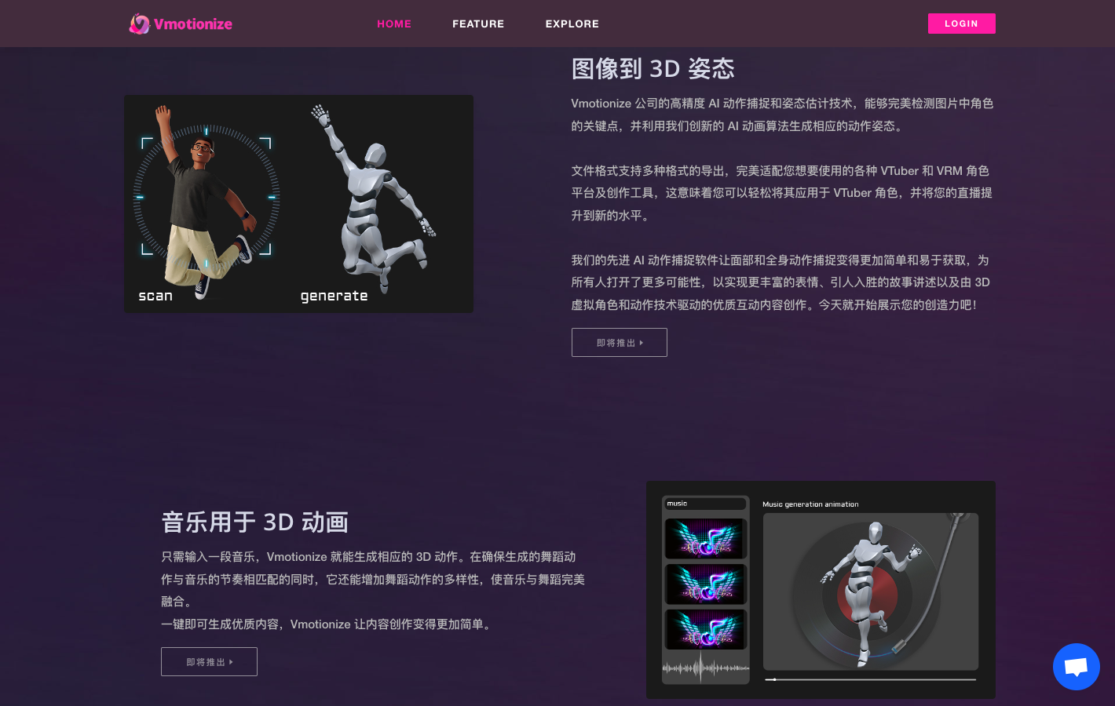Click the audio waveform under music thumbnails
Screen dimensions: 1115x706
click(705, 668)
